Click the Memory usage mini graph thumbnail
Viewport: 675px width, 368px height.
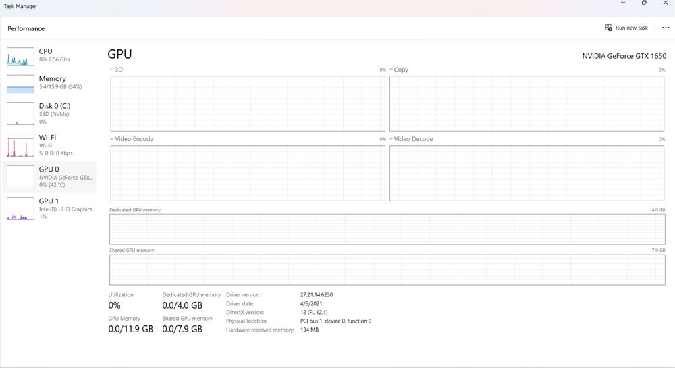coord(20,84)
